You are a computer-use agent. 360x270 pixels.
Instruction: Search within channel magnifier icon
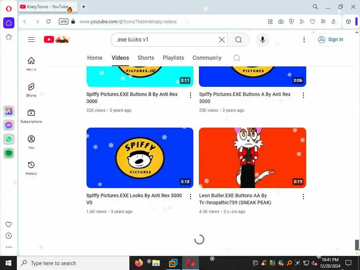pyautogui.click(x=237, y=58)
